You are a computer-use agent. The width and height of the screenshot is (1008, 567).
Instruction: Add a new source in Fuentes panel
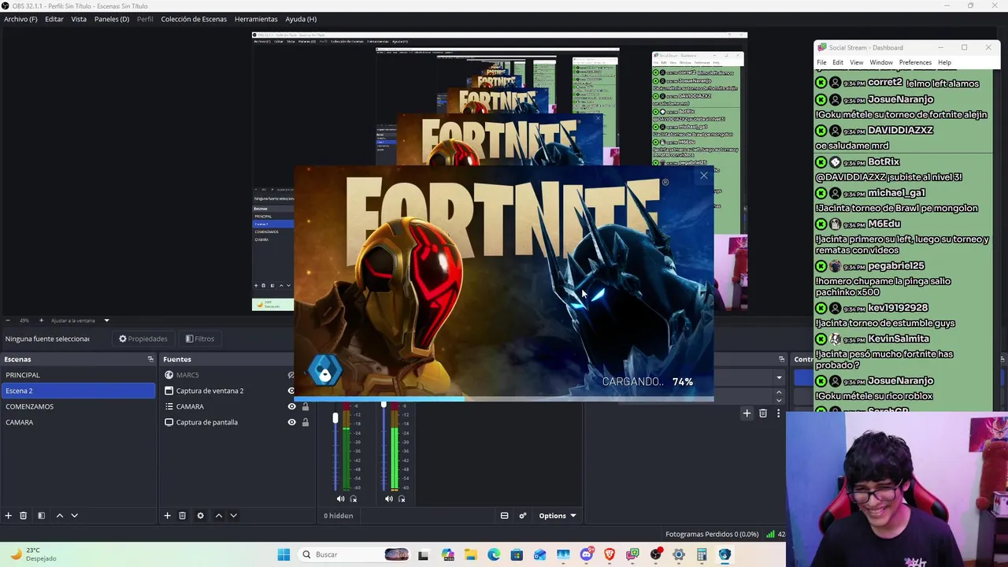167,516
